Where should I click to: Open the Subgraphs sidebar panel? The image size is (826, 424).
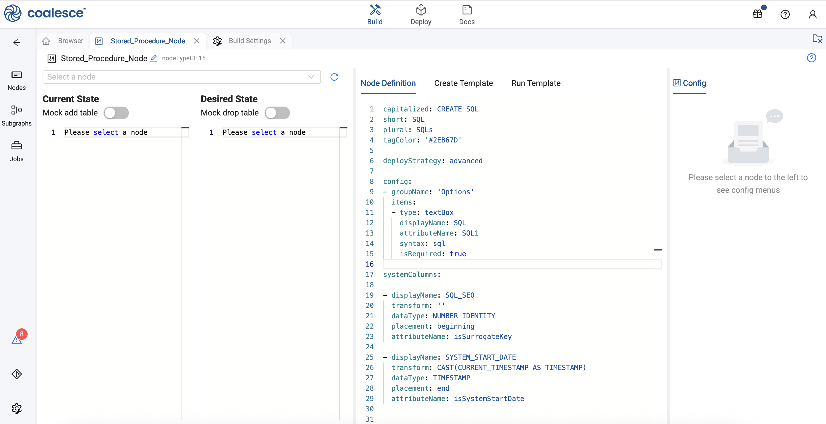click(17, 116)
